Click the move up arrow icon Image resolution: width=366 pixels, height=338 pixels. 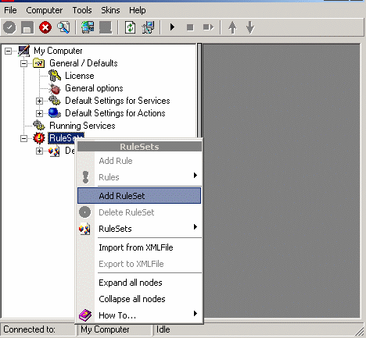(x=232, y=27)
